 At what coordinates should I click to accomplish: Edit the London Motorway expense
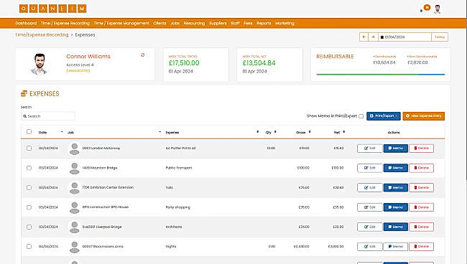click(x=369, y=148)
